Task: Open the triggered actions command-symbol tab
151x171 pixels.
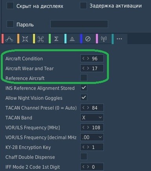Action: [41, 39]
